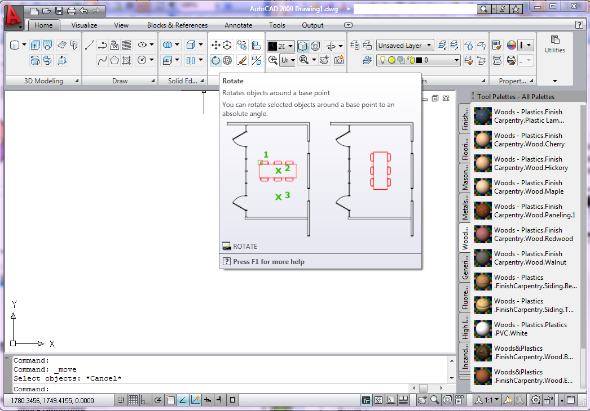Click the Save icon in quick access toolbar
Viewport: 590px width, 411px height.
click(x=59, y=11)
